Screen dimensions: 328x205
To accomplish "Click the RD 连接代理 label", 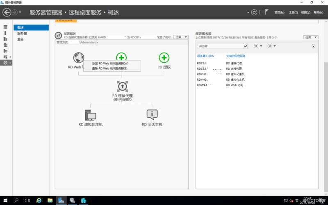I will [122, 96].
